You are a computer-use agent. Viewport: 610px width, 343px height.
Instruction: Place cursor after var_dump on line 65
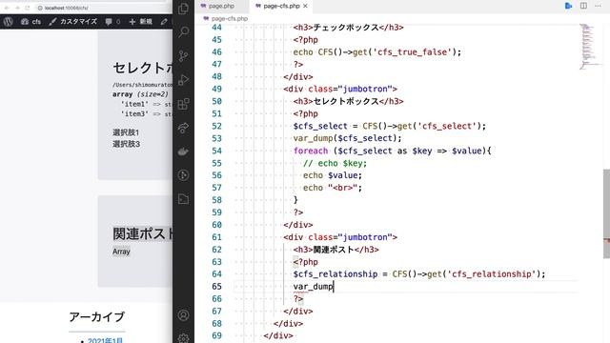tap(334, 287)
